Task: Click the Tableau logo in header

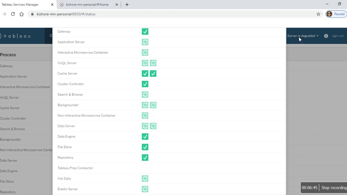Action: click(15, 36)
